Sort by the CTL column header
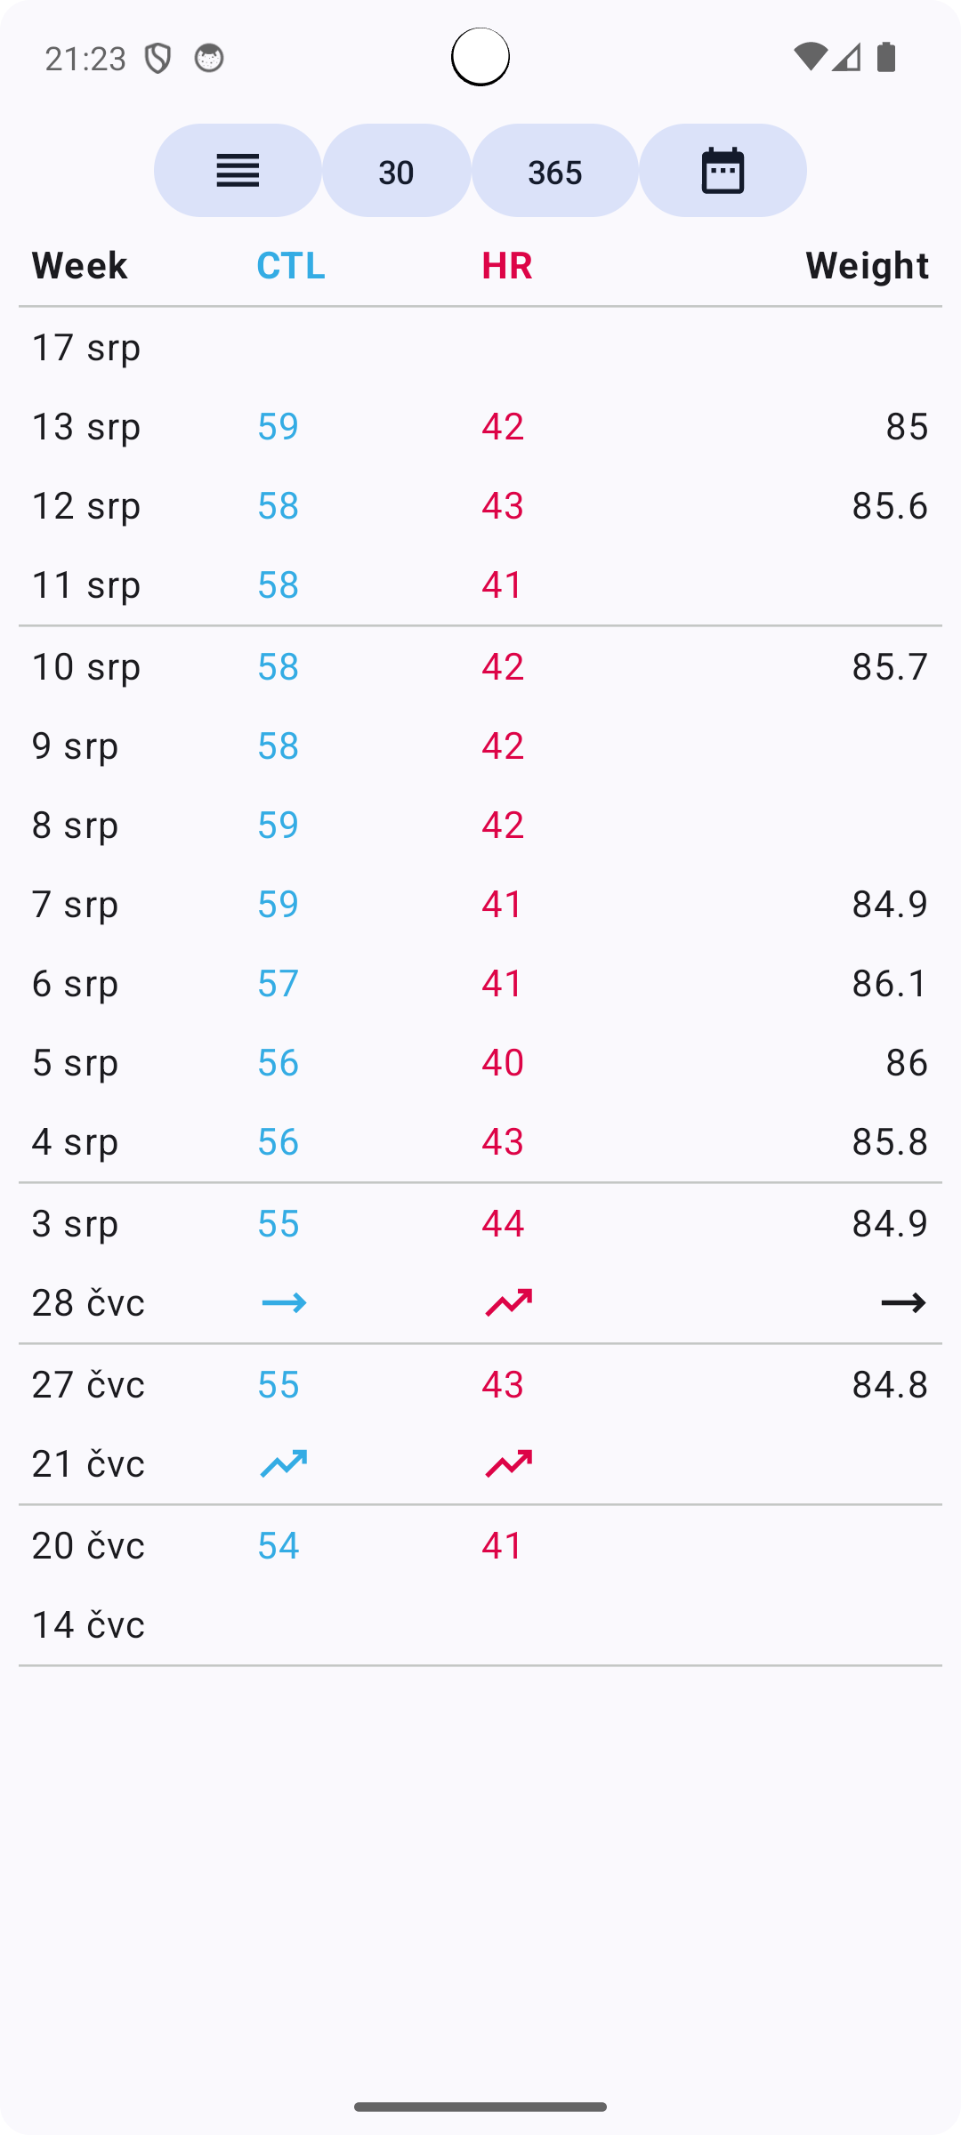This screenshot has width=961, height=2135. coord(291,265)
